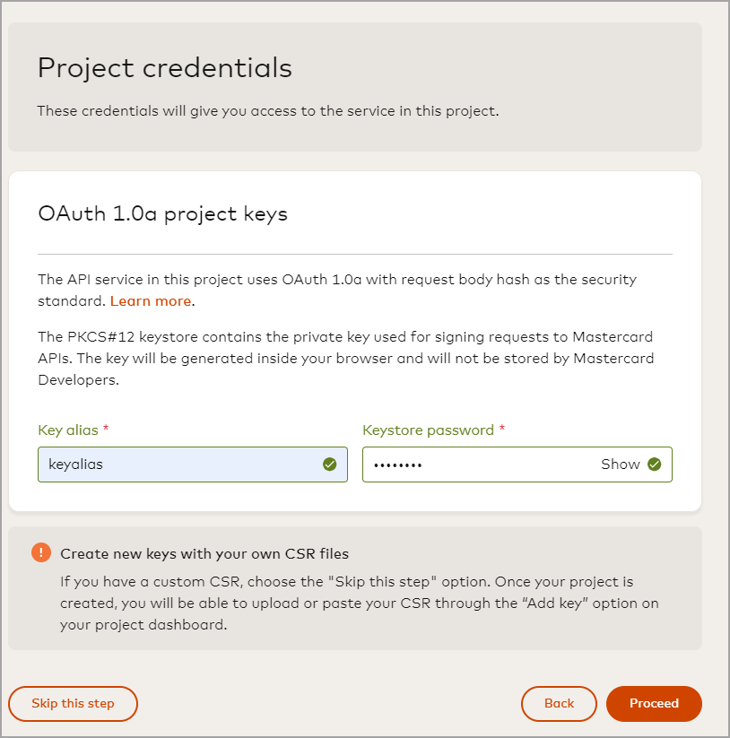Click the Keystore password field label

(428, 430)
